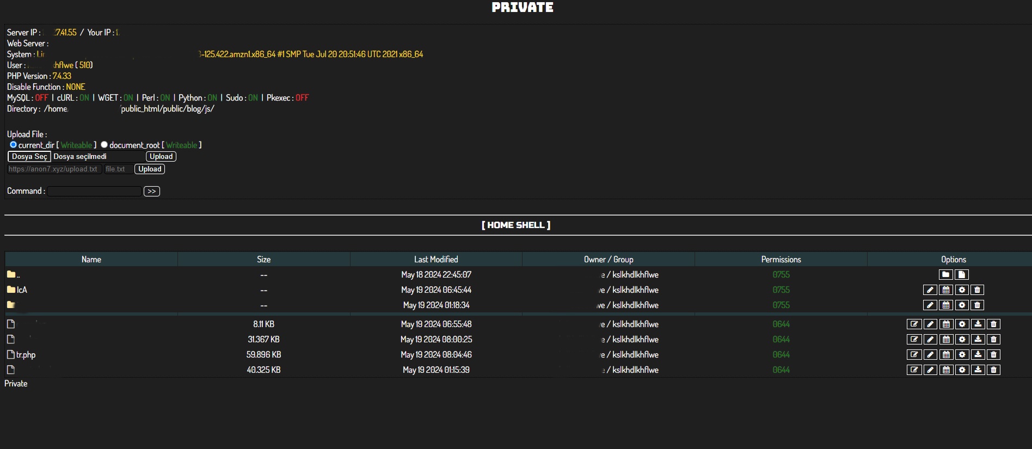This screenshot has width=1032, height=449.
Task: Click the '40.325 KB' size cell
Action: point(264,370)
